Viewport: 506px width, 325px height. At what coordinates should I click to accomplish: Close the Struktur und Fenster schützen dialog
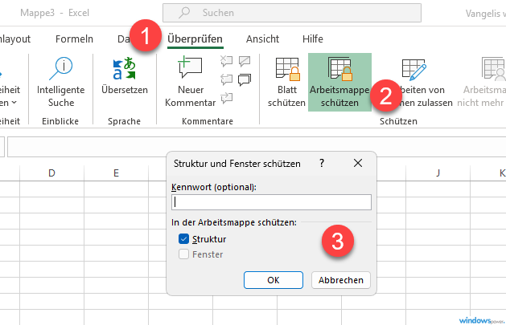(x=359, y=163)
